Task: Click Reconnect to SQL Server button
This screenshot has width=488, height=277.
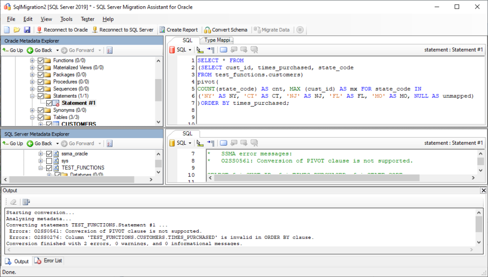Action: point(123,30)
